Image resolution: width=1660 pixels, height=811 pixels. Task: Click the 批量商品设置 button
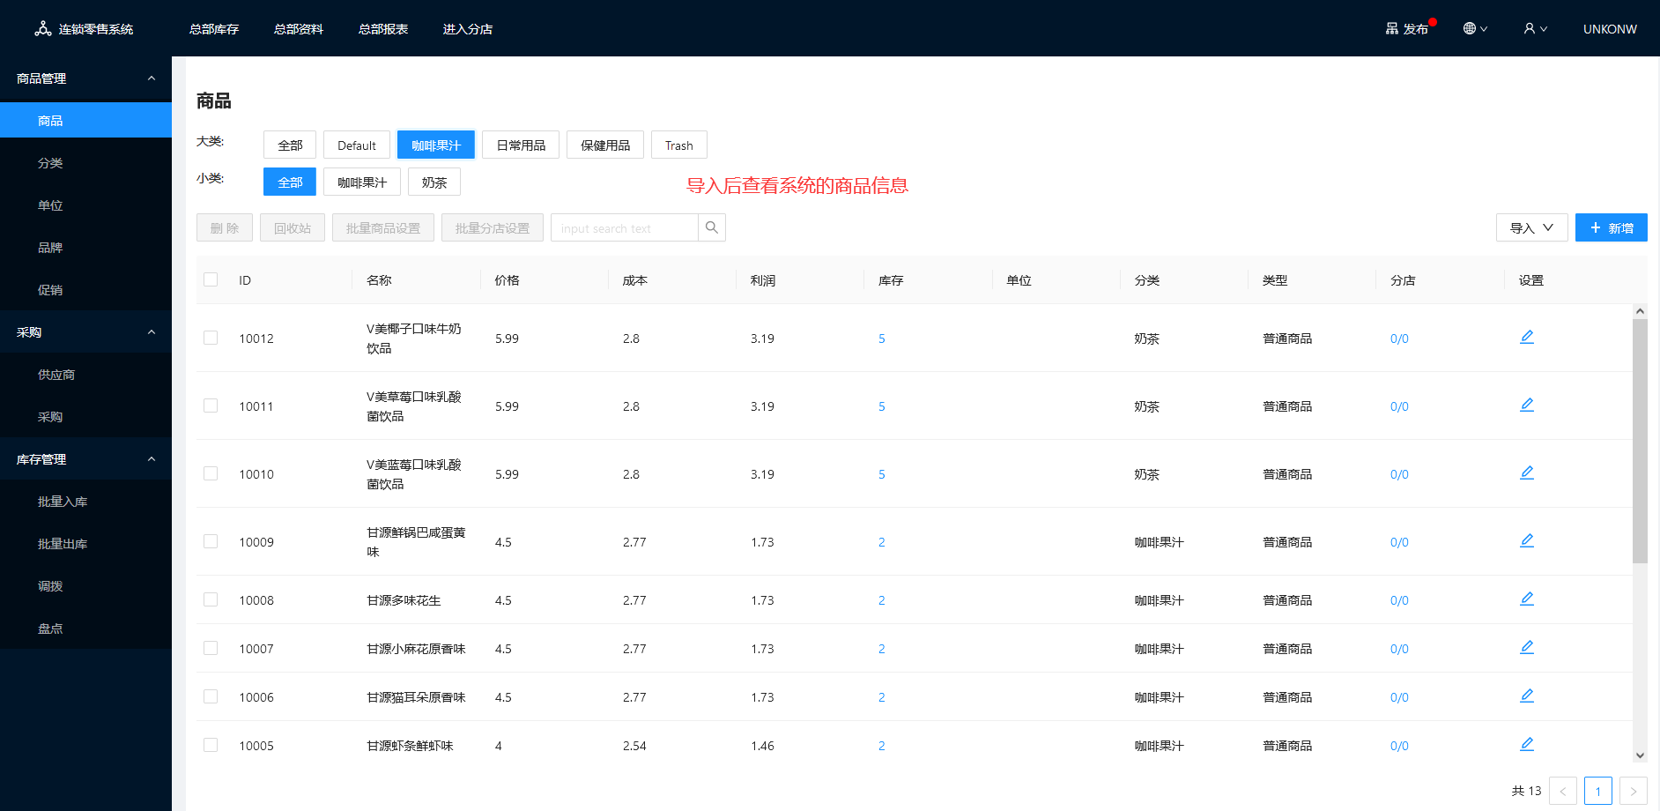click(383, 227)
